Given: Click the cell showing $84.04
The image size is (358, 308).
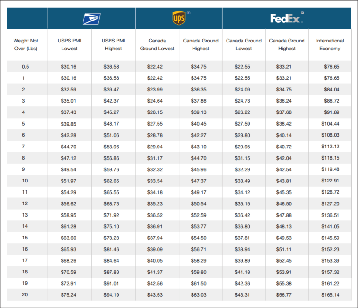Looking at the screenshot, I should coord(331,90).
